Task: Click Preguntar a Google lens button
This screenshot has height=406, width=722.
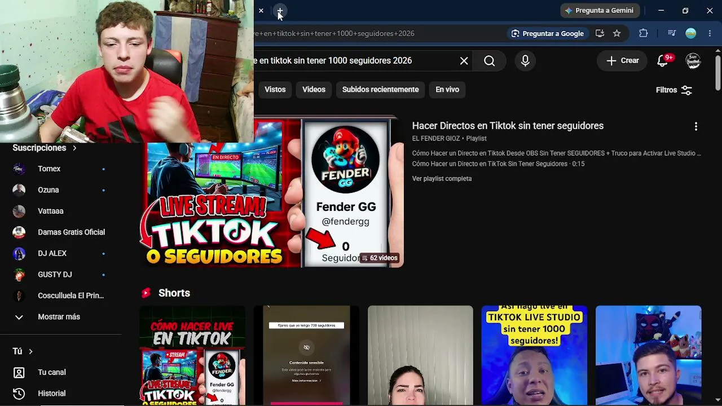Action: pyautogui.click(x=548, y=33)
